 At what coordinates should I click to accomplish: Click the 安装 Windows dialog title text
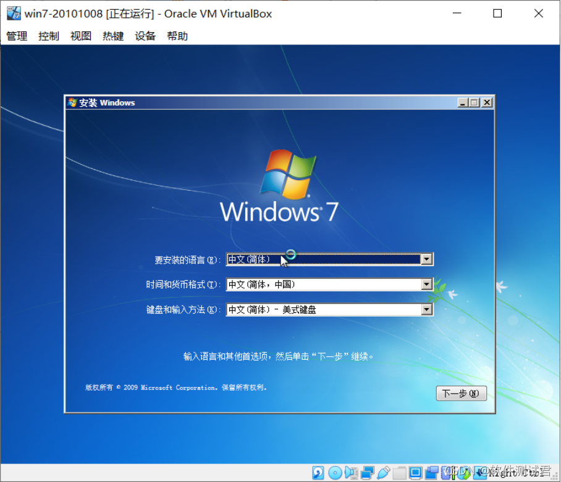pos(107,103)
